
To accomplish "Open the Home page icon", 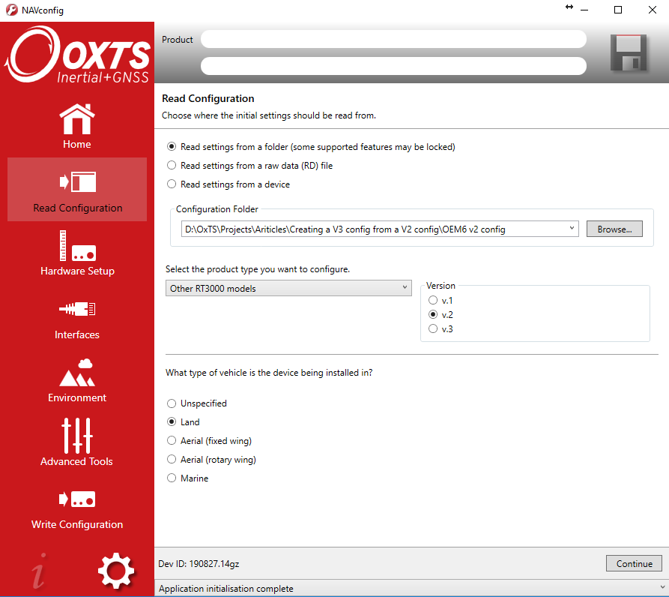I will (77, 118).
